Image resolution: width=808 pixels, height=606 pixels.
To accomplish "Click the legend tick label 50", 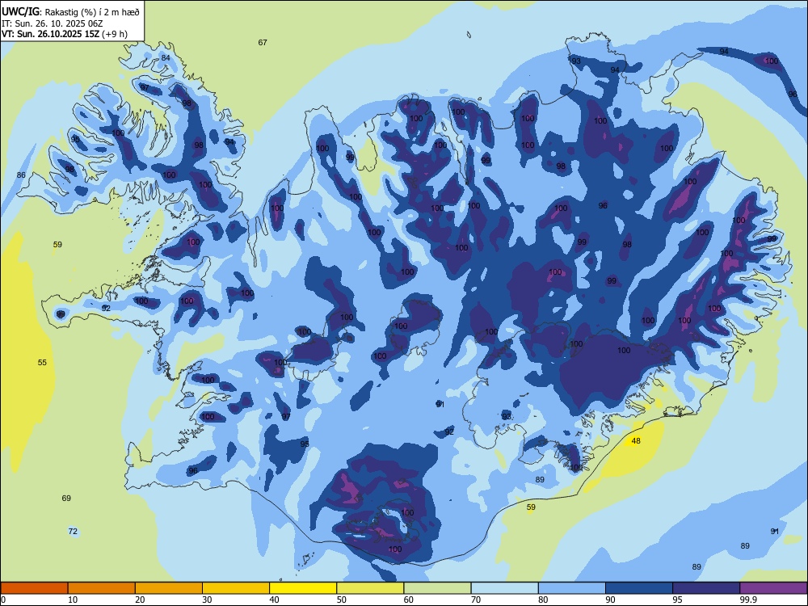I will coord(342,600).
